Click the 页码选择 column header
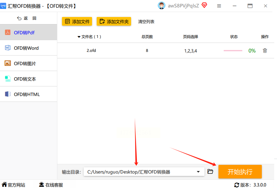This screenshot has height=188, width=277. point(191,37)
